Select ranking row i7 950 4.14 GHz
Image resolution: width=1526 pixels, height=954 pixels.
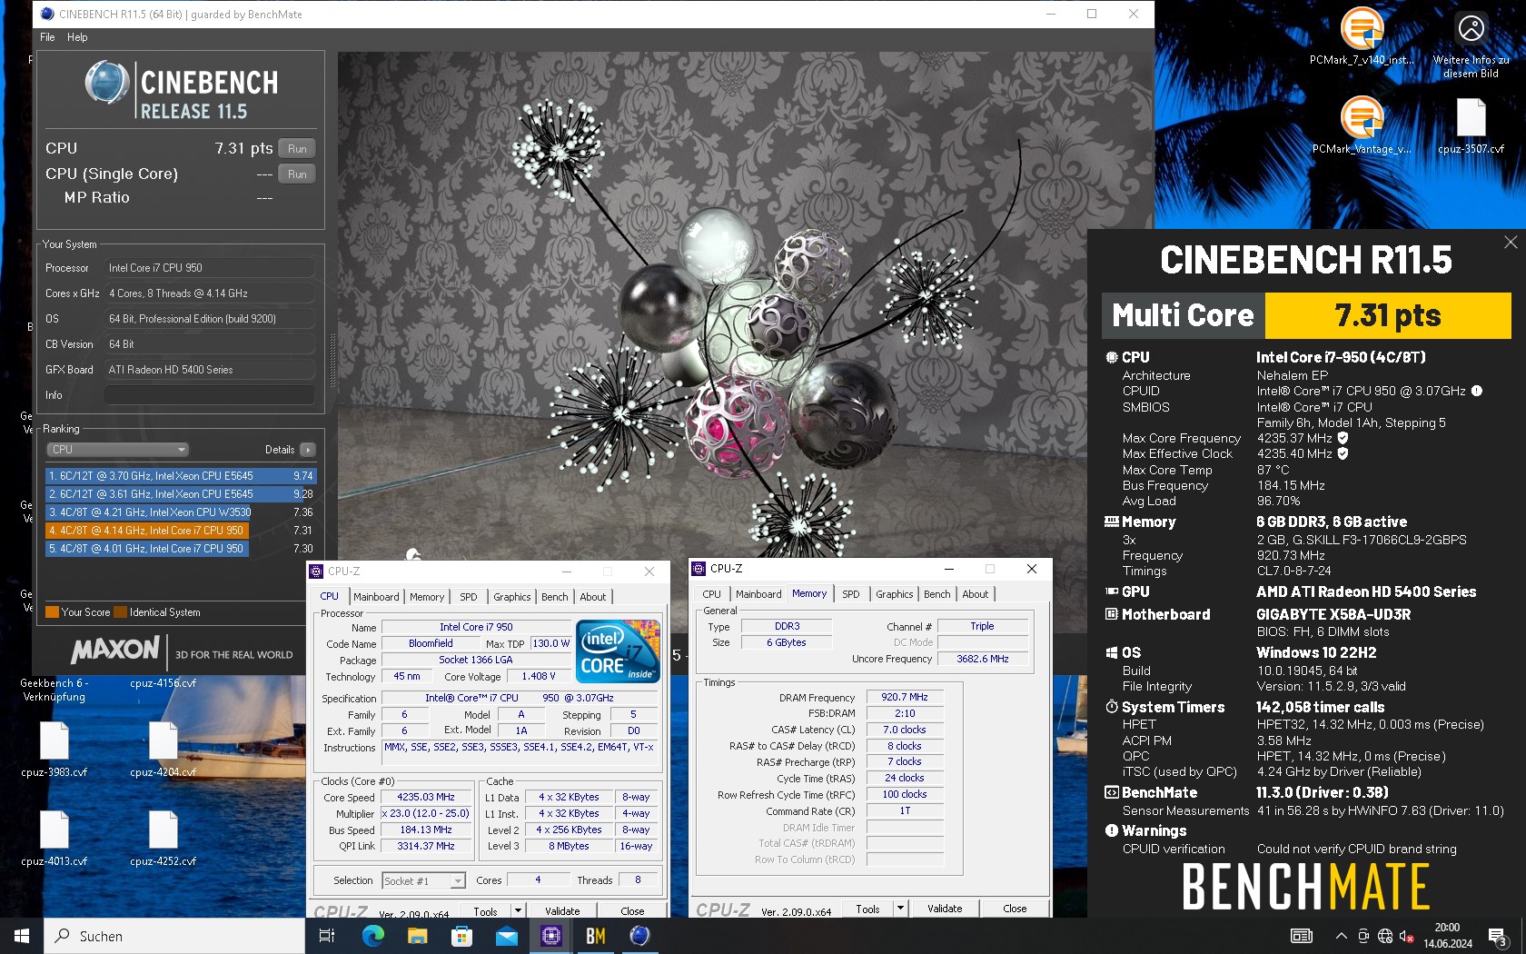tap(181, 531)
